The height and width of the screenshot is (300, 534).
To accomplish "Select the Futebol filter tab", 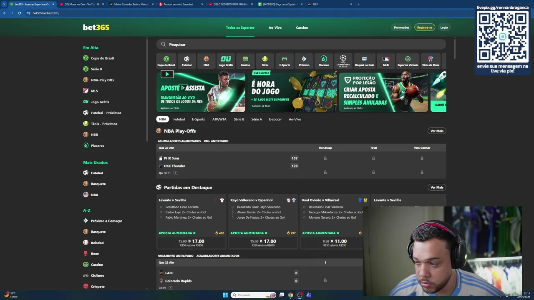I will (179, 119).
